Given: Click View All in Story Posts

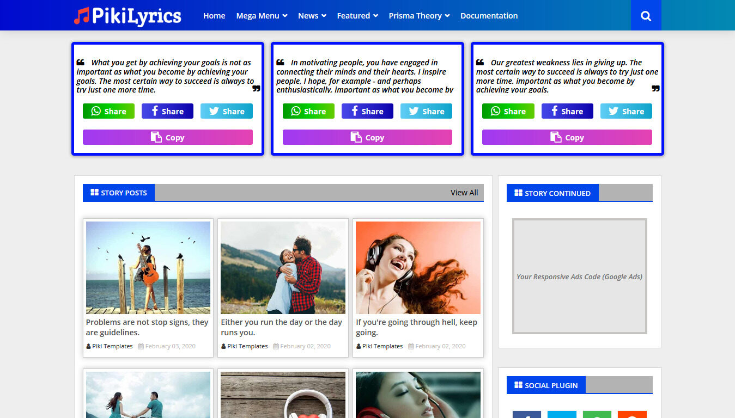Looking at the screenshot, I should pos(464,193).
